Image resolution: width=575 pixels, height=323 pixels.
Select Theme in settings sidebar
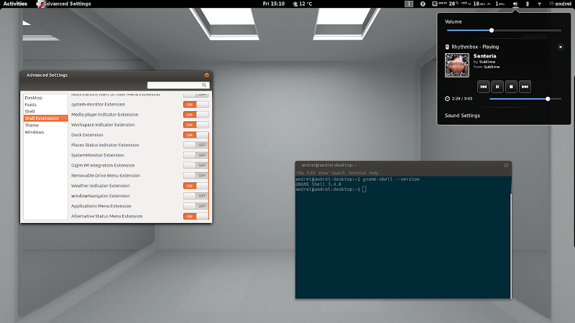coord(32,125)
